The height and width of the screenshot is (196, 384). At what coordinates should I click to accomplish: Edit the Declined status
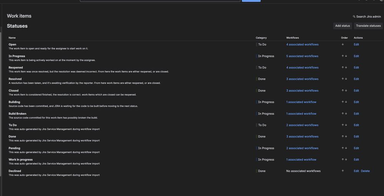point(356,171)
